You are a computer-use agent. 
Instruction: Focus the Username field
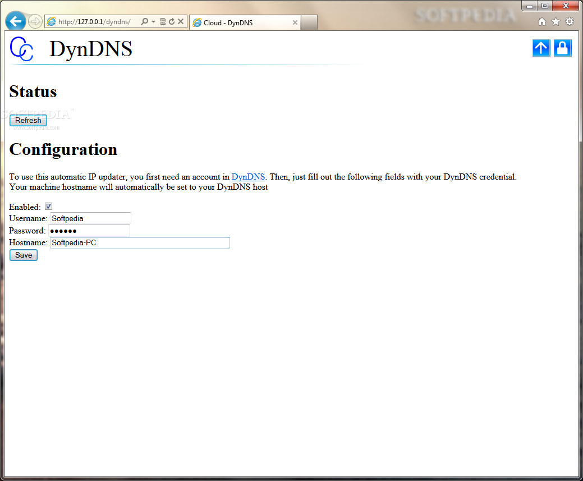pos(90,218)
